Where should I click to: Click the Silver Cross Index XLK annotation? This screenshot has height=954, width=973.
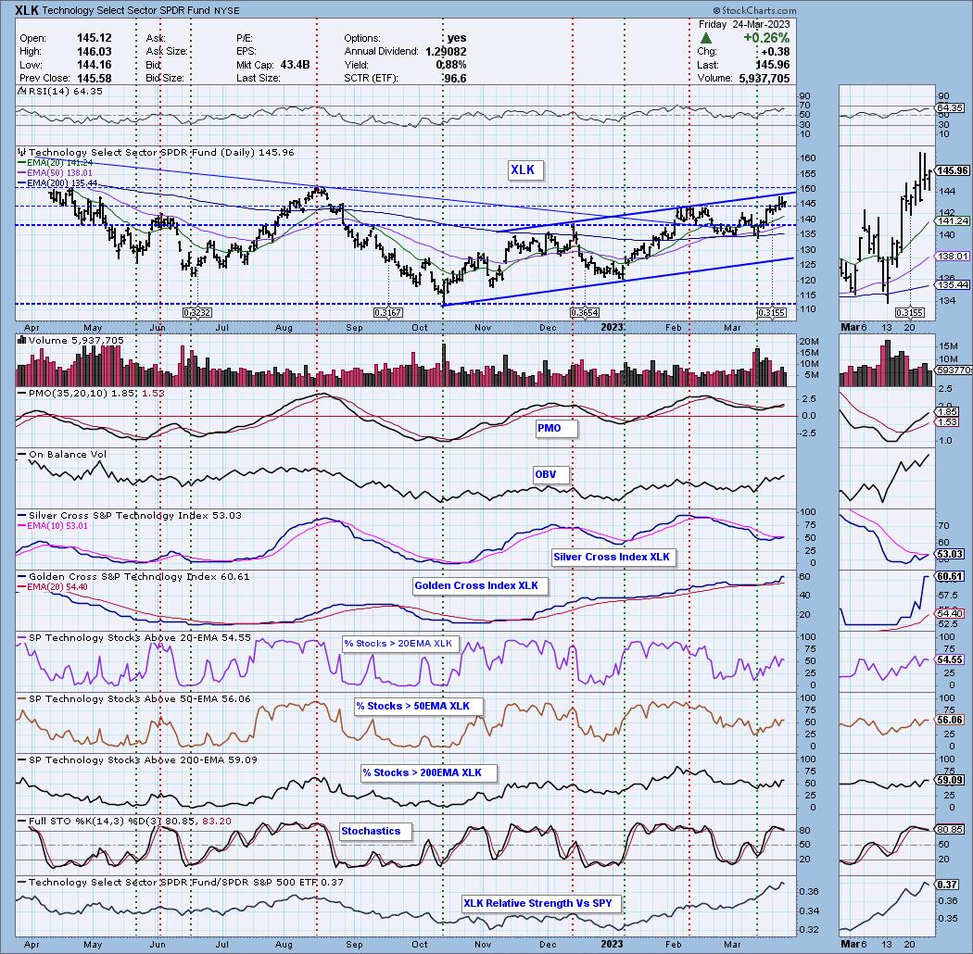pyautogui.click(x=612, y=557)
